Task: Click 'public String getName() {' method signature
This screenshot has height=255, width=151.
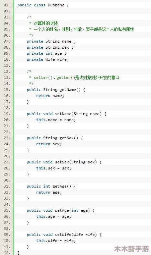Action: [56, 90]
